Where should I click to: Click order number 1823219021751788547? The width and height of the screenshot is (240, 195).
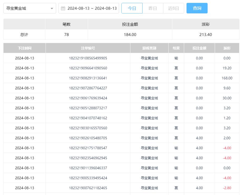(x=88, y=148)
